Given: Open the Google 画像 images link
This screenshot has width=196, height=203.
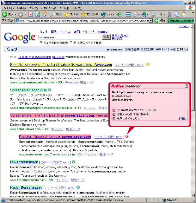Looking at the screenshot, I should point(54,32).
